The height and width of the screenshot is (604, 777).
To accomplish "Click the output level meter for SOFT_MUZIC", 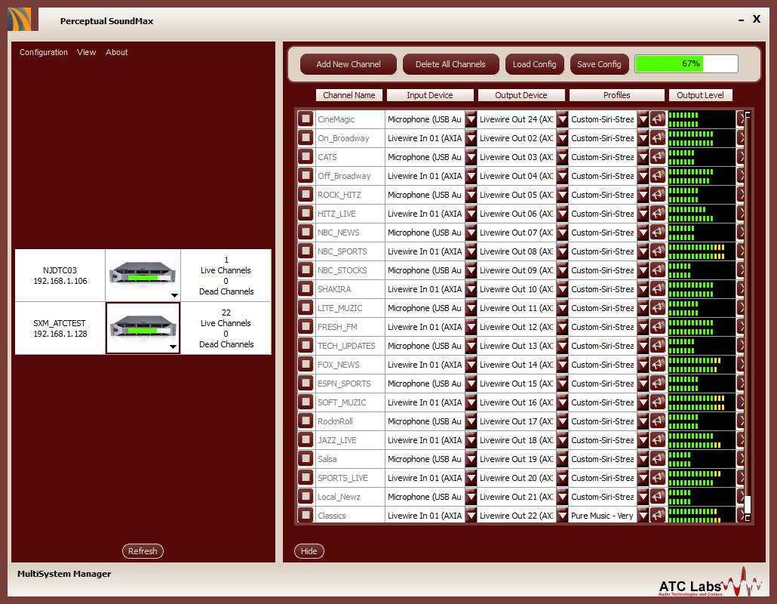I will coord(702,402).
